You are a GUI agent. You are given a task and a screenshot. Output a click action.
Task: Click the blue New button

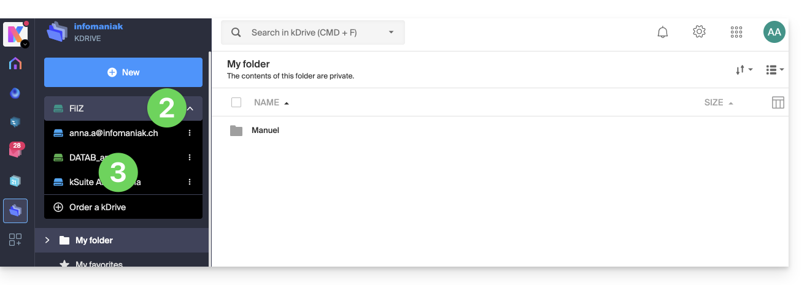click(x=123, y=72)
